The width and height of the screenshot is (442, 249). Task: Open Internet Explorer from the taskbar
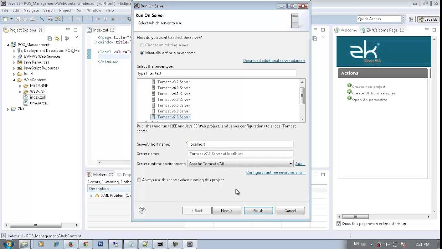tap(56, 244)
